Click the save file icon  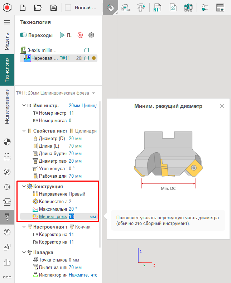[x=53, y=8]
